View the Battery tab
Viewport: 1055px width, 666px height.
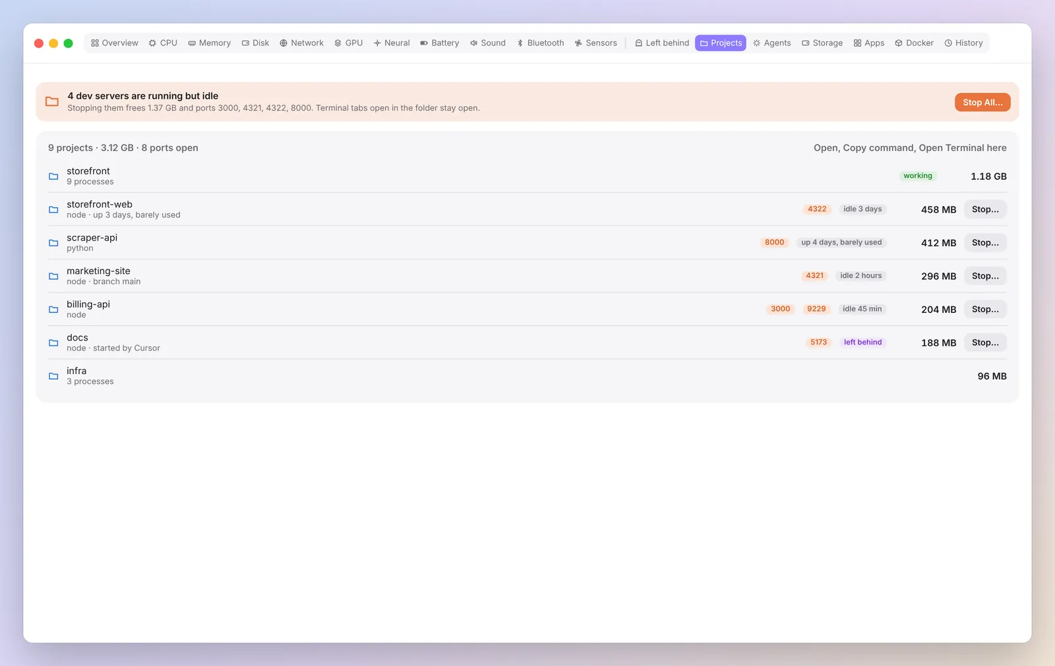pyautogui.click(x=440, y=43)
